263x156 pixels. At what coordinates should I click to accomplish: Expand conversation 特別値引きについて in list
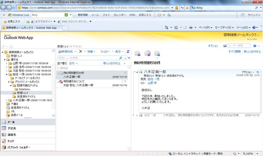point(58,82)
